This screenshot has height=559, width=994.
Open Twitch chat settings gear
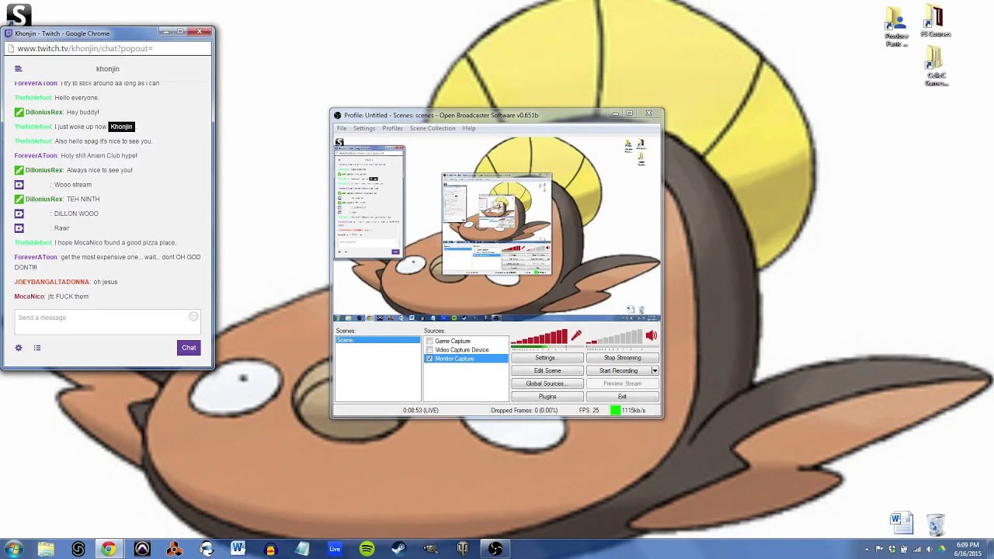19,348
